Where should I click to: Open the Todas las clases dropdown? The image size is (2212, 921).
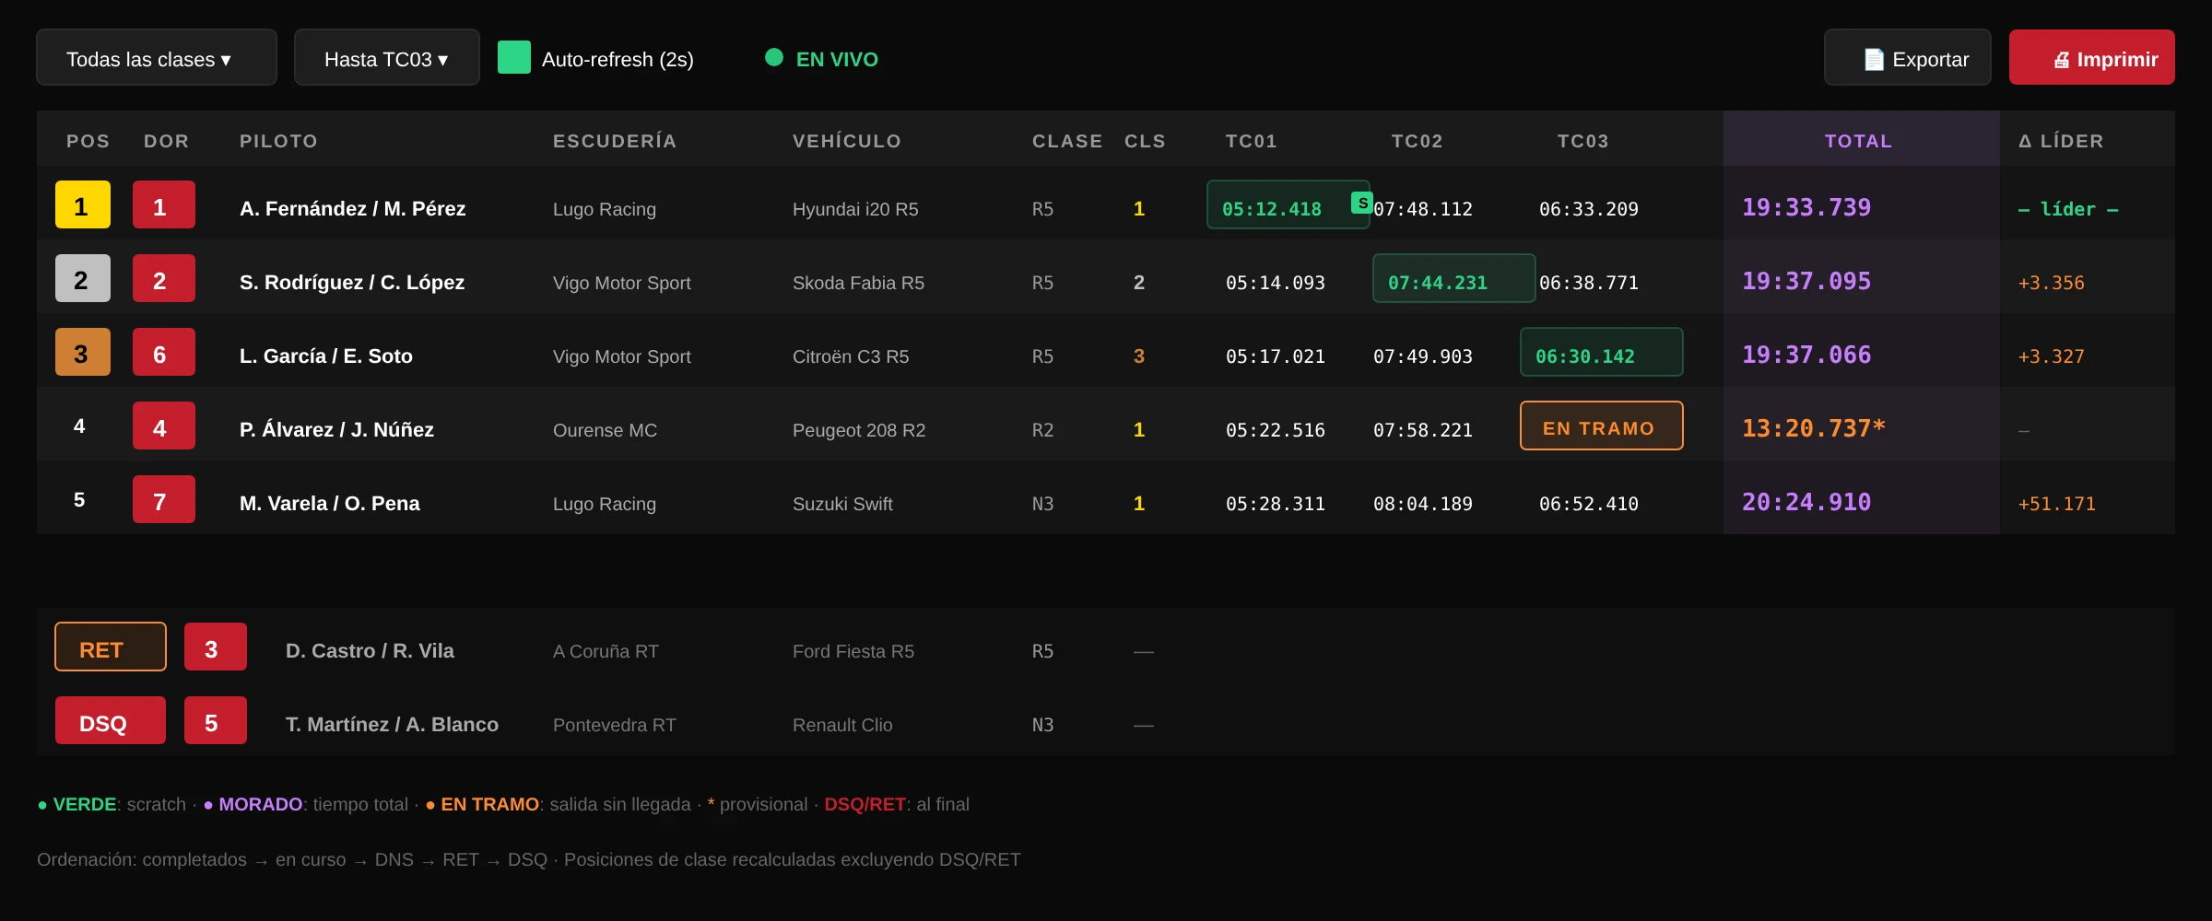click(x=157, y=57)
